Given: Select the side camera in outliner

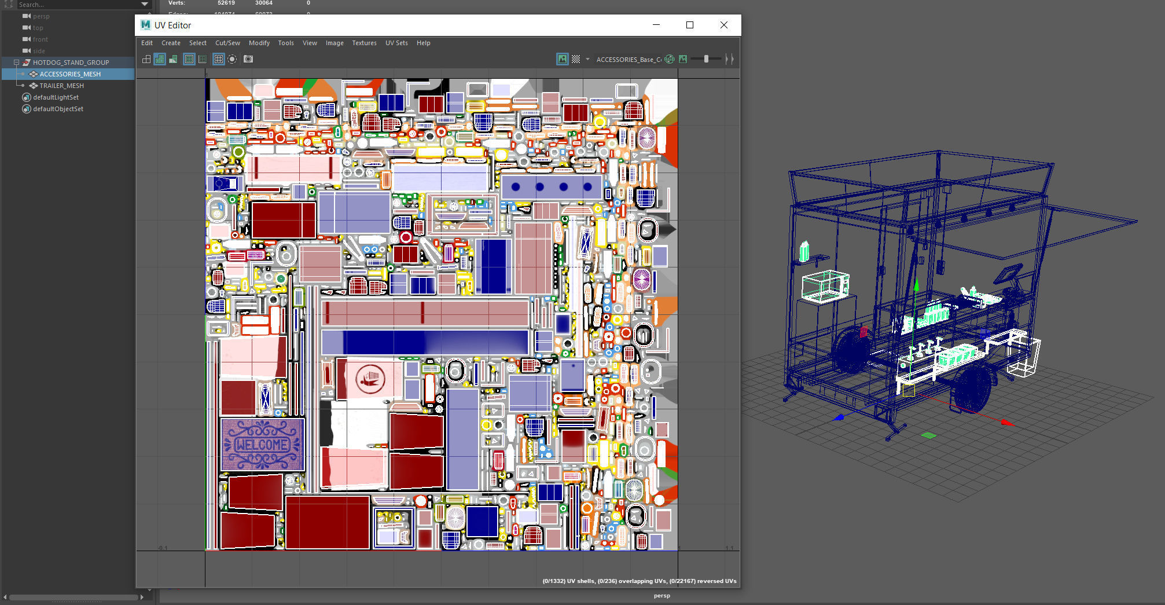Looking at the screenshot, I should tap(39, 51).
